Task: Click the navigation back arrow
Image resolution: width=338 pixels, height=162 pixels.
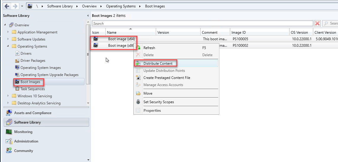Action: pyautogui.click(x=7, y=6)
